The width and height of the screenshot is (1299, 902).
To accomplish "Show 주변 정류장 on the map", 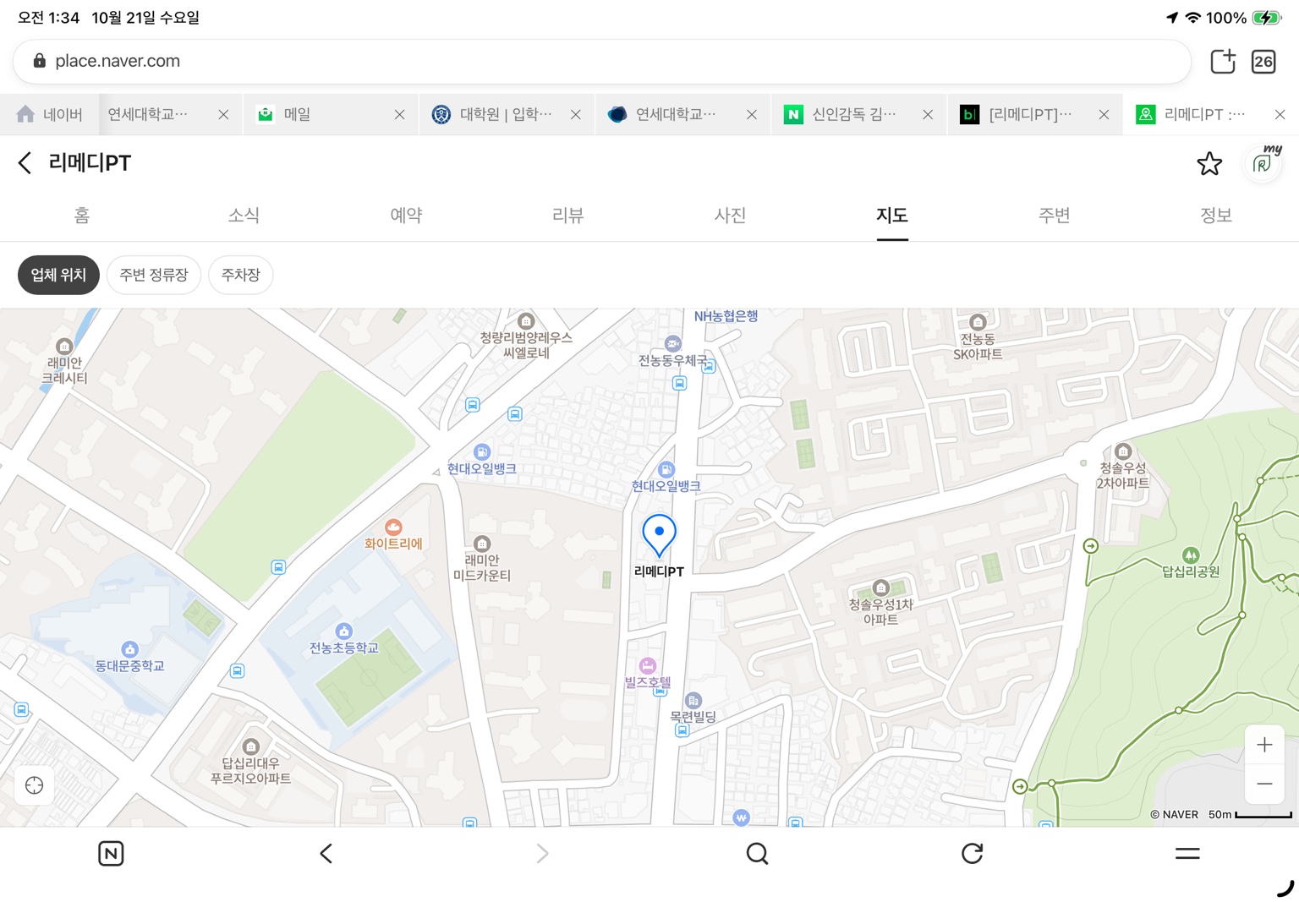I will [154, 275].
